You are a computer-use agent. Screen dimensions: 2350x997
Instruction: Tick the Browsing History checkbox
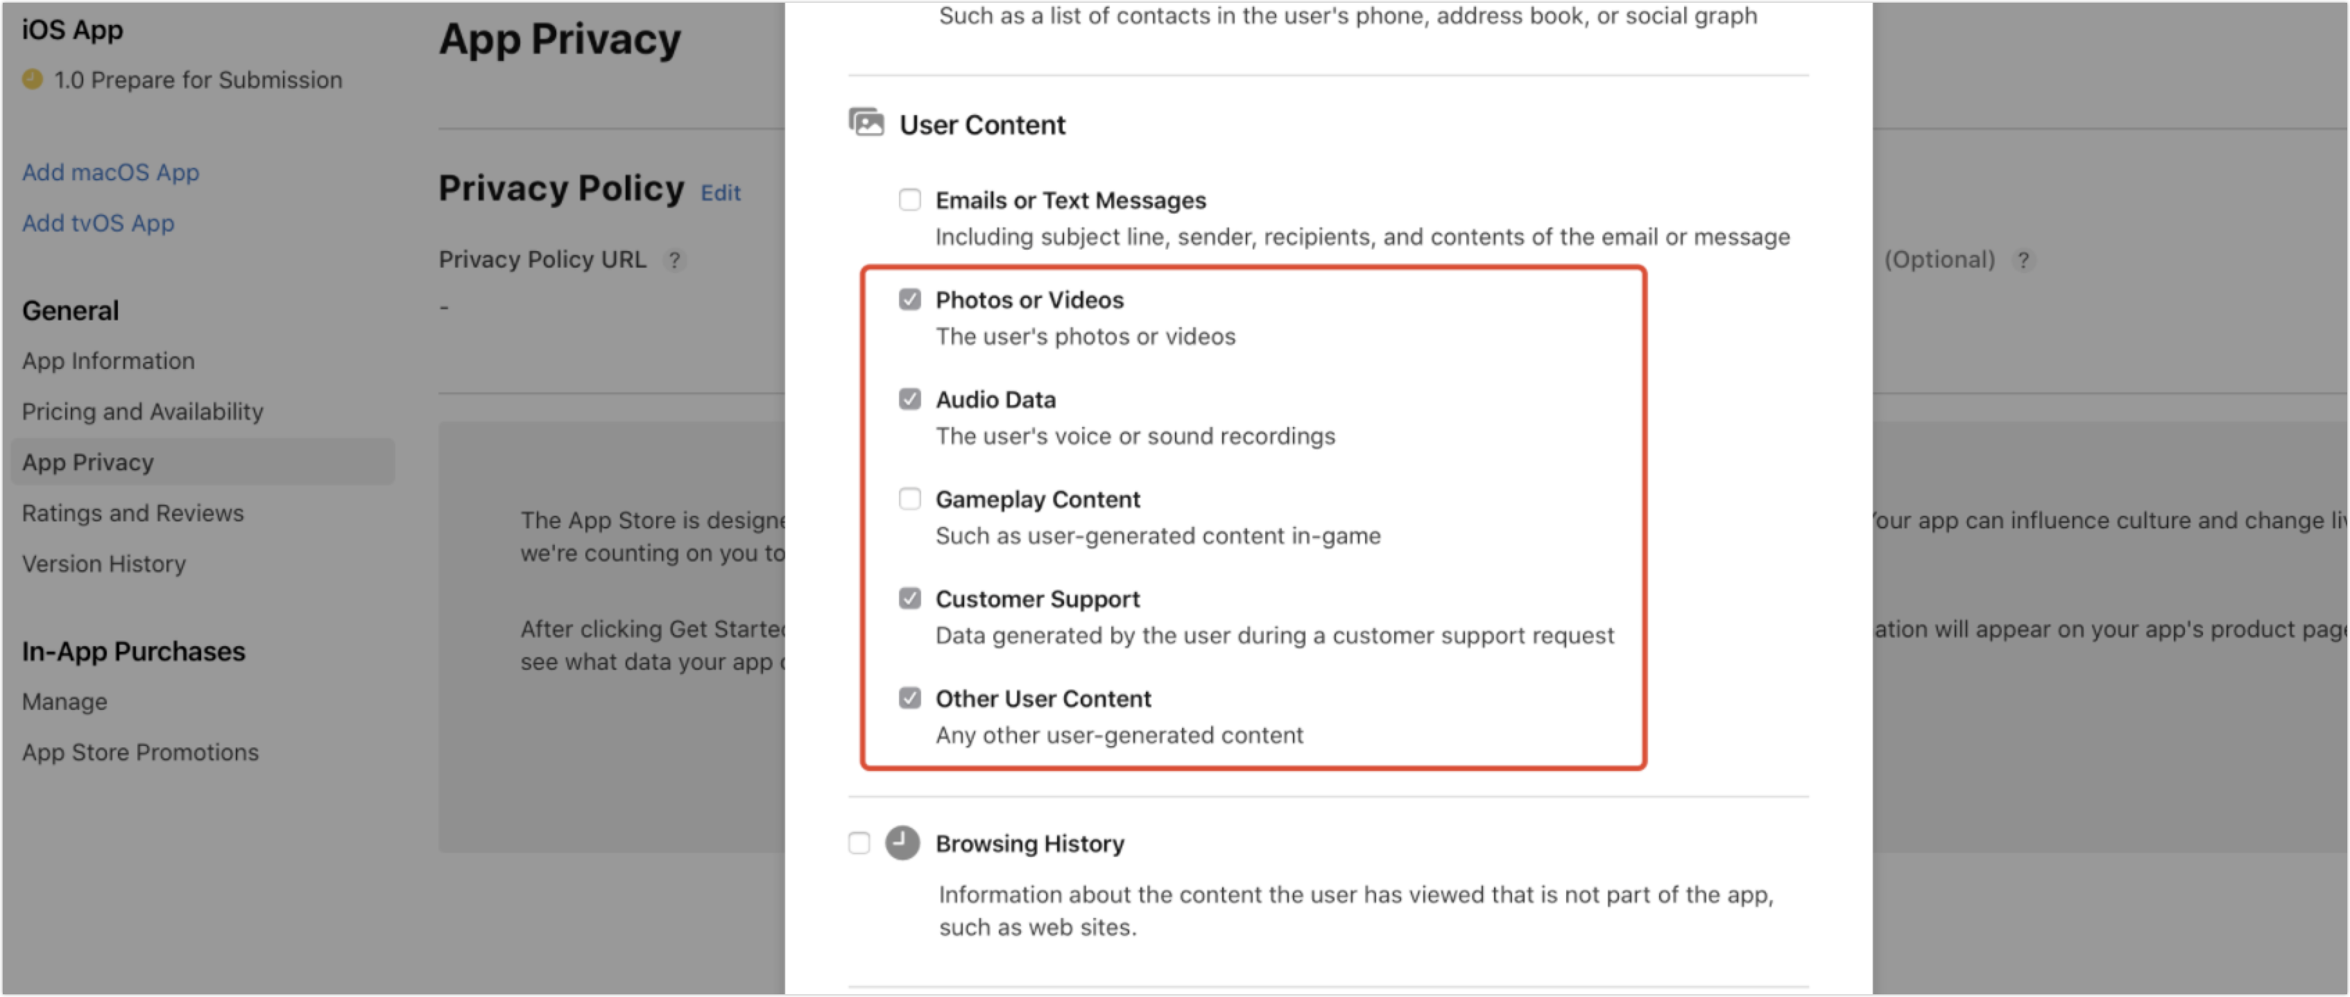[x=859, y=843]
